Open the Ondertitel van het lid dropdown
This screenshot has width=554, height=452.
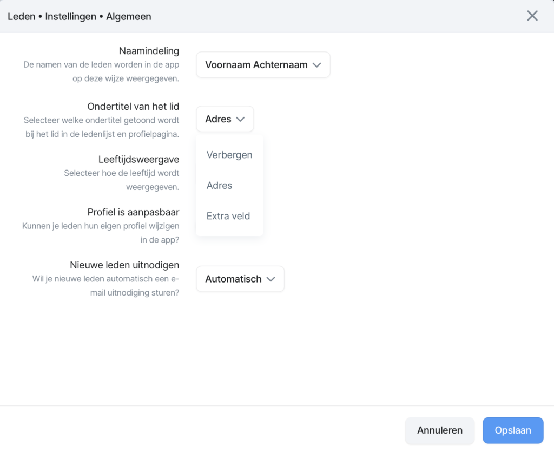[x=225, y=119]
